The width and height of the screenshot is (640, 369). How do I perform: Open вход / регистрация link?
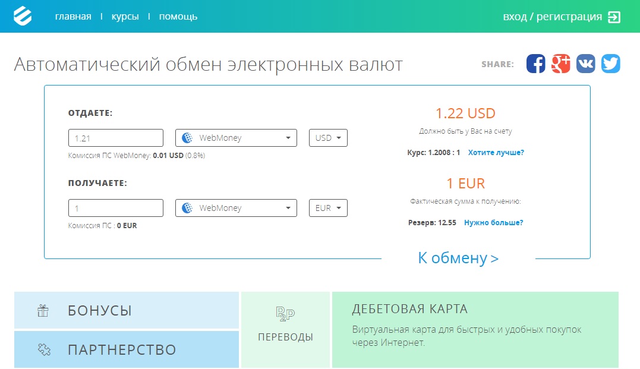[552, 17]
